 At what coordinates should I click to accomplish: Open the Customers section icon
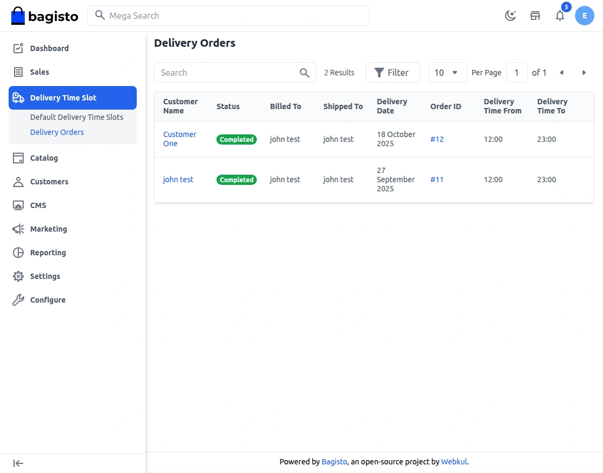18,181
